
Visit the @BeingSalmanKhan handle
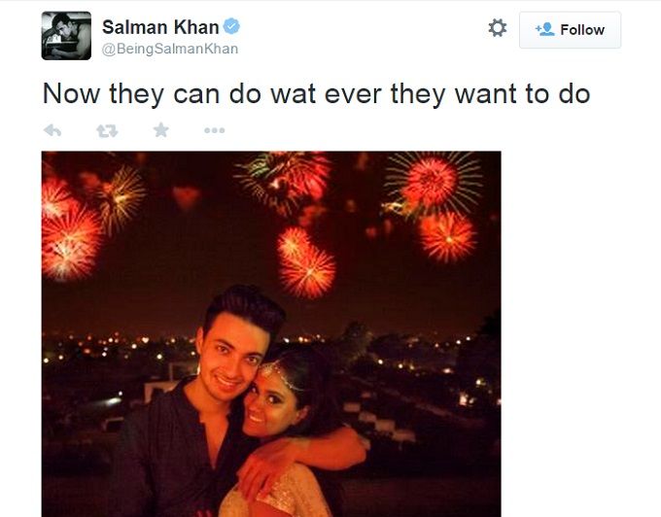point(170,49)
